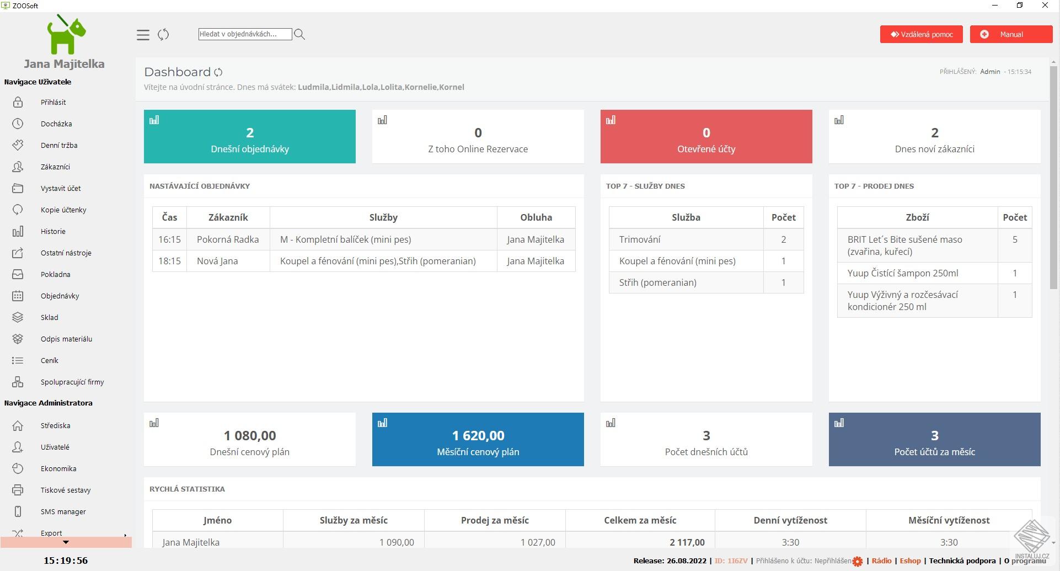Click the settings gear in status bar

[858, 561]
